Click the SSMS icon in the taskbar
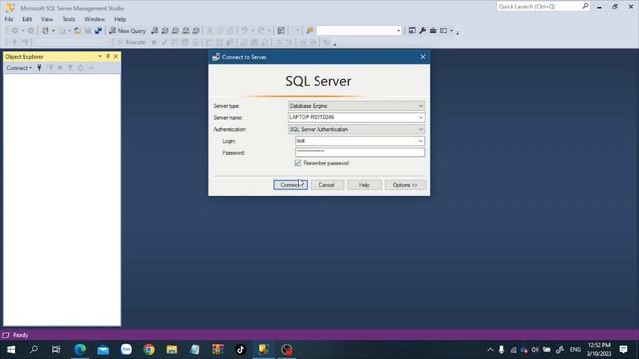The height and width of the screenshot is (359, 639). [263, 349]
